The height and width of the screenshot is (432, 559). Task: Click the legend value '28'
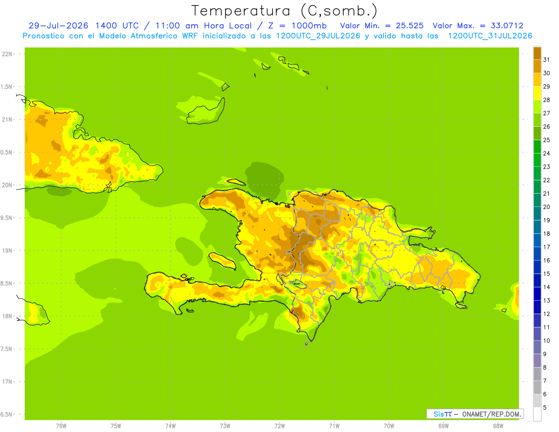pyautogui.click(x=546, y=100)
